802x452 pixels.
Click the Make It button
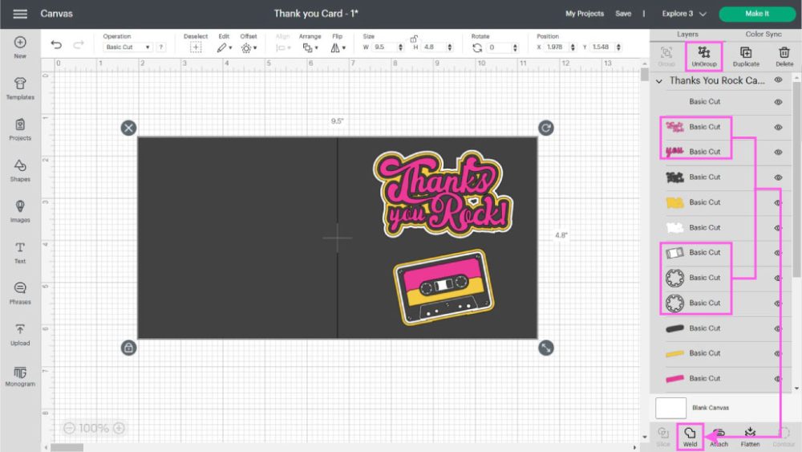[x=756, y=14]
